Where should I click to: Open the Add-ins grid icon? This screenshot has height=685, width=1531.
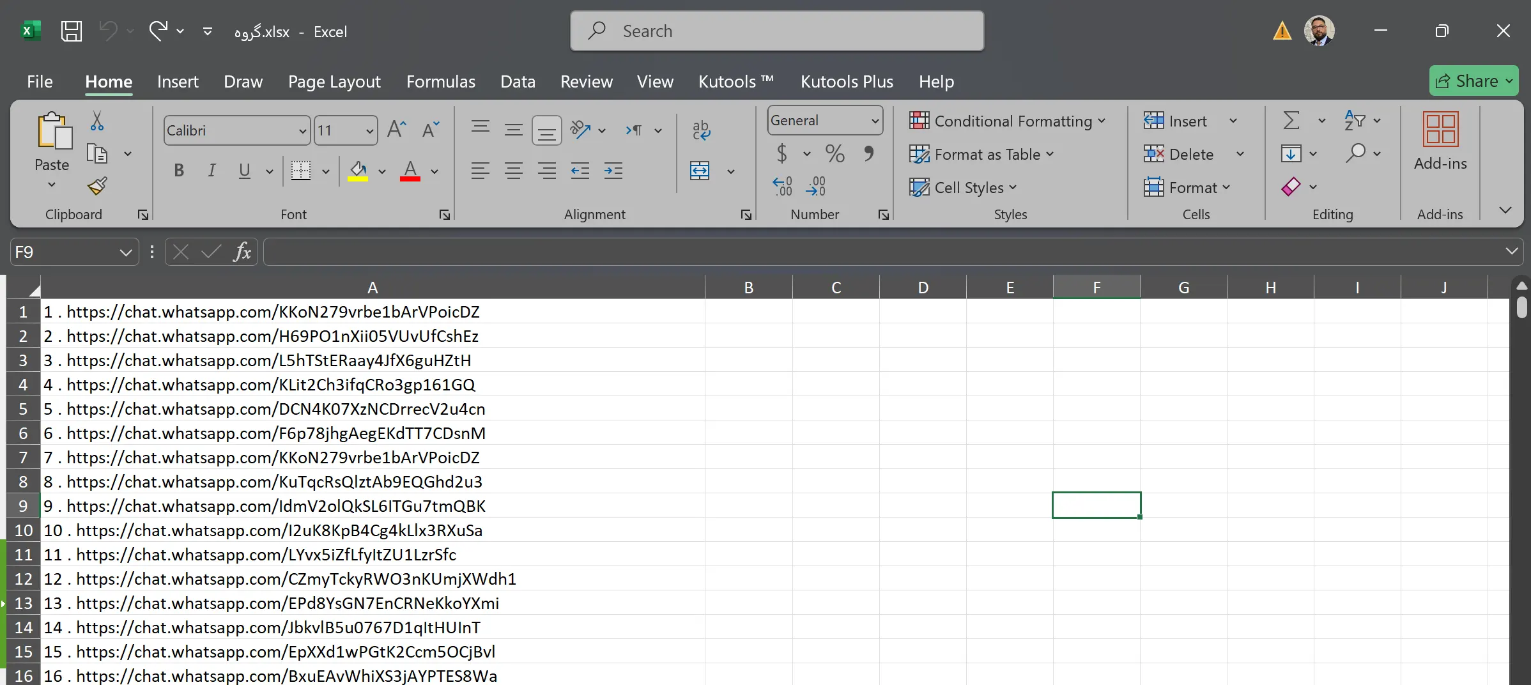(x=1440, y=129)
